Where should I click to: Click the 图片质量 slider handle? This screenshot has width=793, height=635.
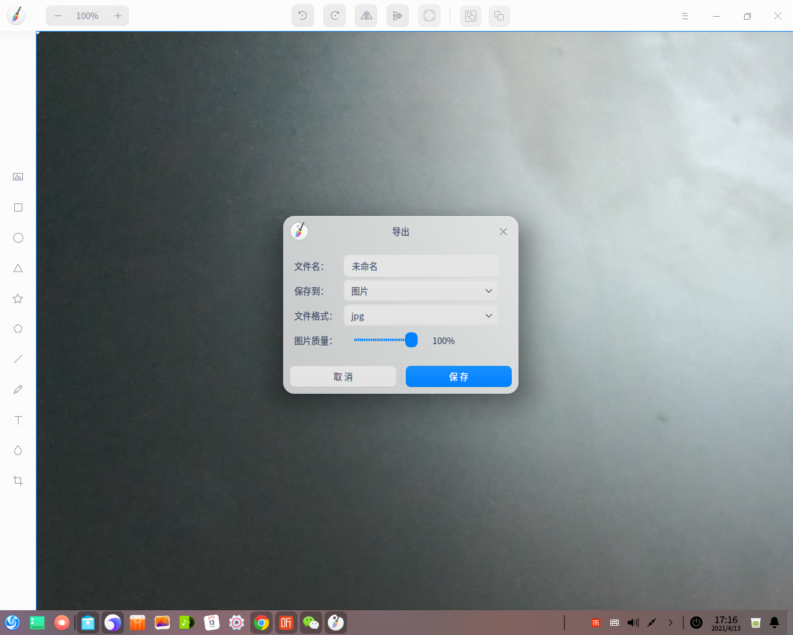[411, 340]
